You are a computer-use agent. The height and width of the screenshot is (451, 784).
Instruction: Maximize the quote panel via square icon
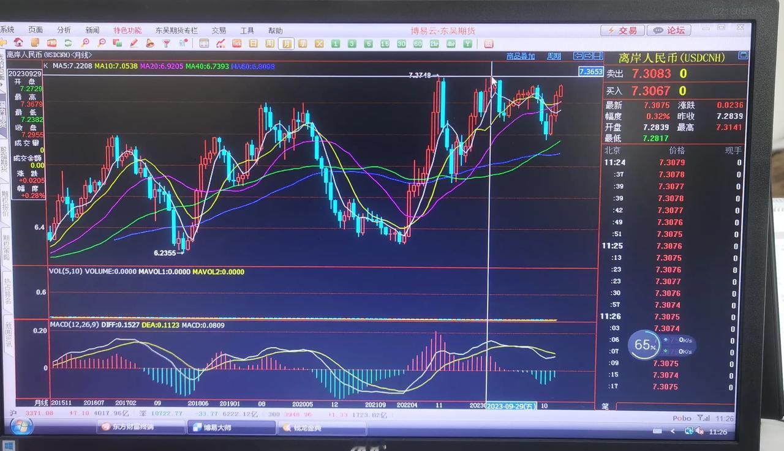pos(743,55)
